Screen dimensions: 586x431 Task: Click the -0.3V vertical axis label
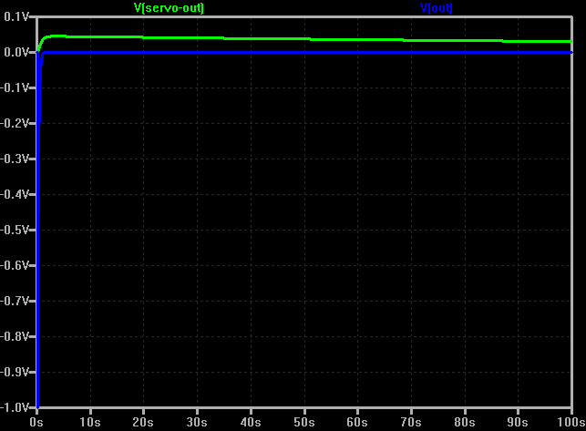point(15,159)
